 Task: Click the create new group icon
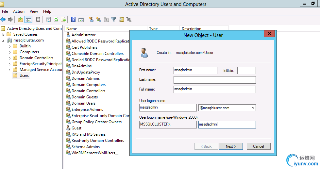pyautogui.click(x=98, y=20)
